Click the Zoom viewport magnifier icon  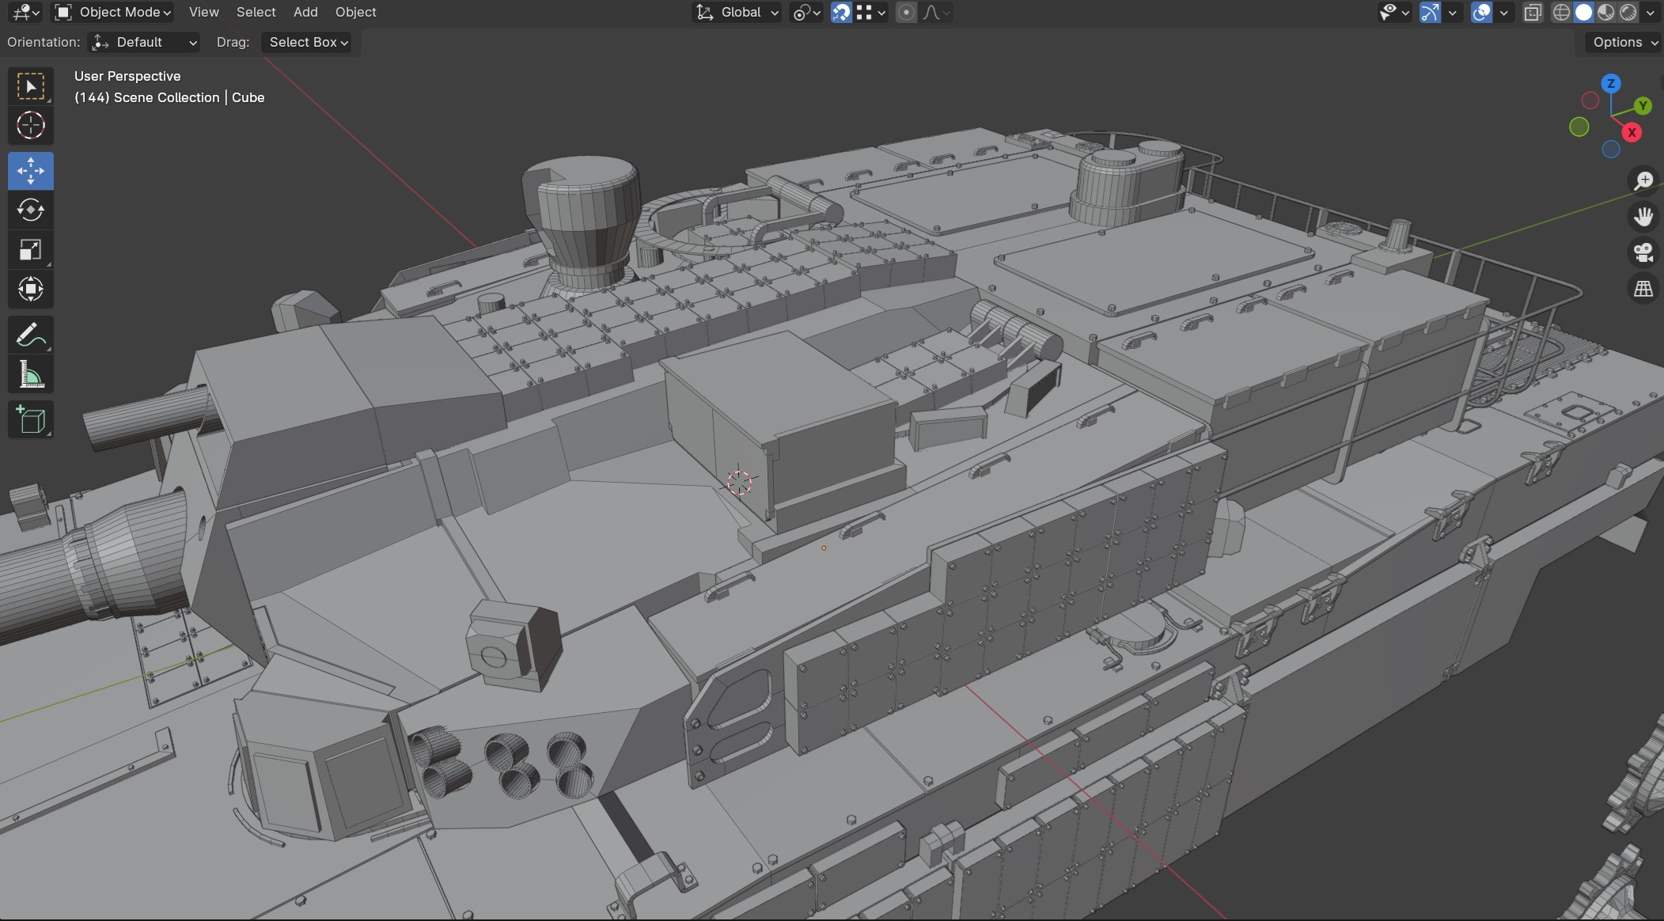(1643, 180)
